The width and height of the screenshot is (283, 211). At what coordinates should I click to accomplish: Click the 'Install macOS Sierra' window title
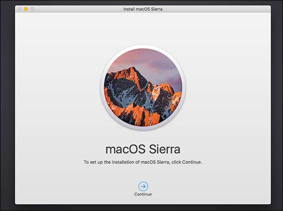click(143, 9)
